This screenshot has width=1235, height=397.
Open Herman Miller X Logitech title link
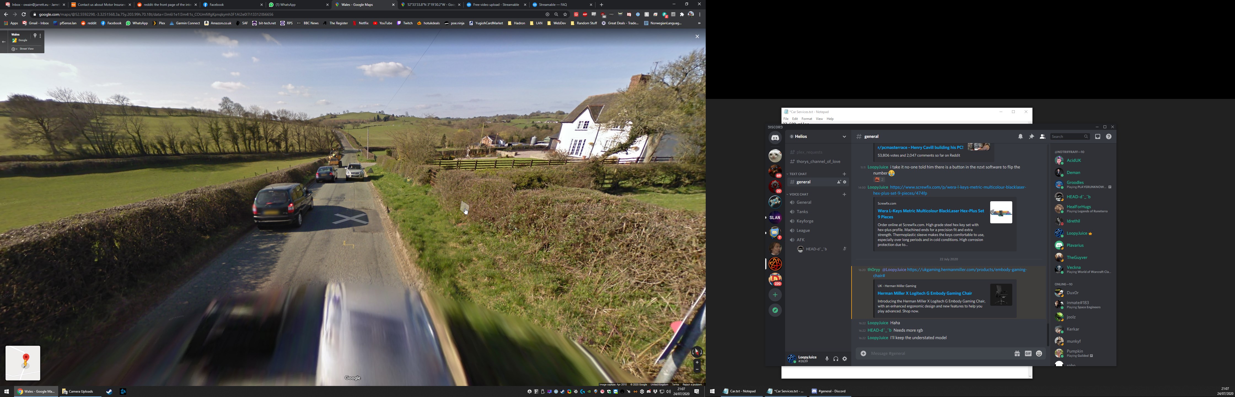(925, 293)
